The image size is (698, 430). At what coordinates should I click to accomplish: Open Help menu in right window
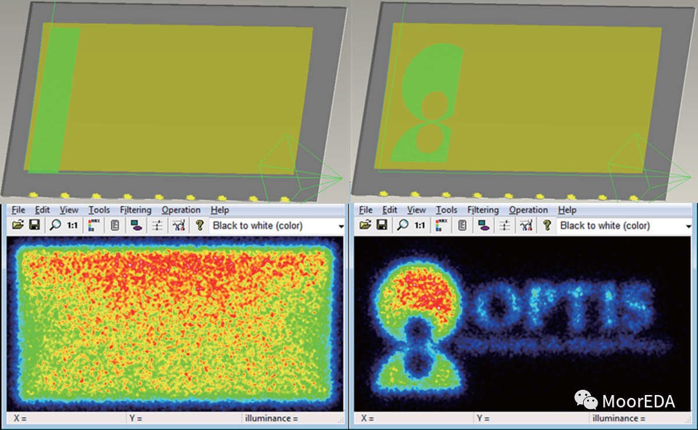[567, 210]
